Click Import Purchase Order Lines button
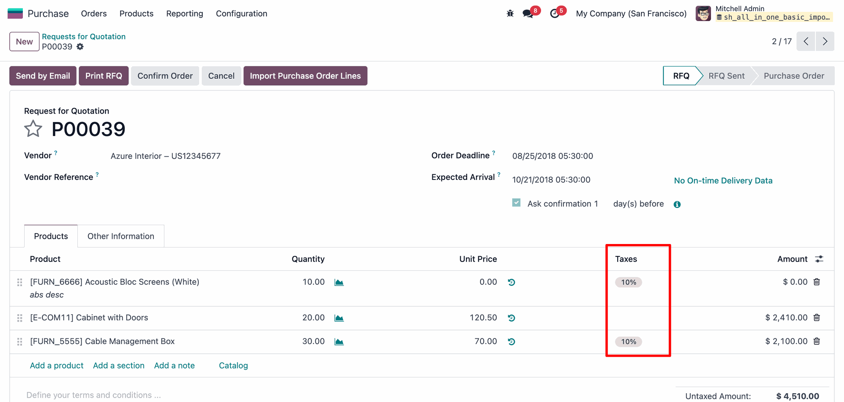This screenshot has width=844, height=402. [305, 76]
